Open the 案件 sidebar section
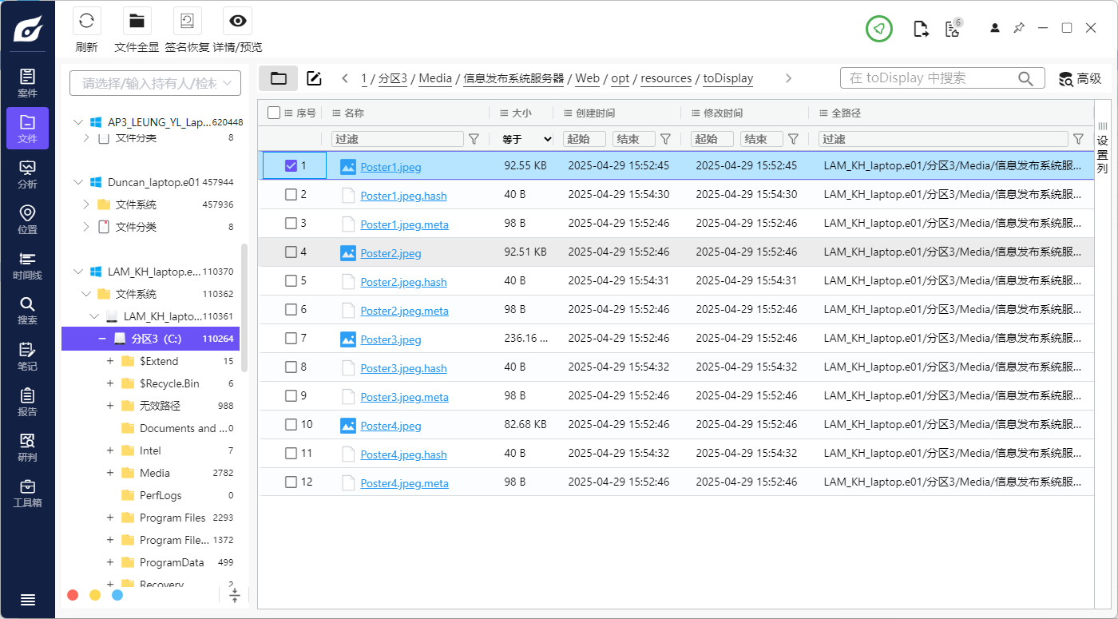Screen dimensions: 1118x619 (x=27, y=83)
